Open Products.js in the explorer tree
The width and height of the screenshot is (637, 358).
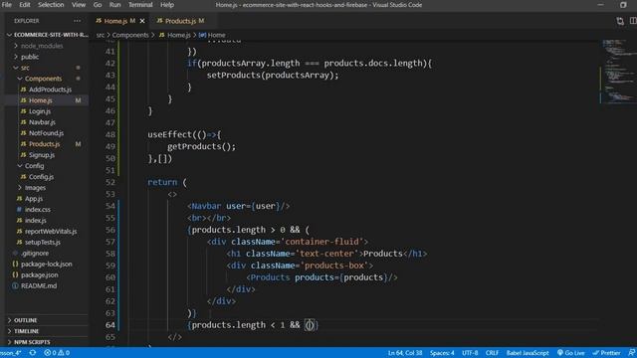pos(44,144)
